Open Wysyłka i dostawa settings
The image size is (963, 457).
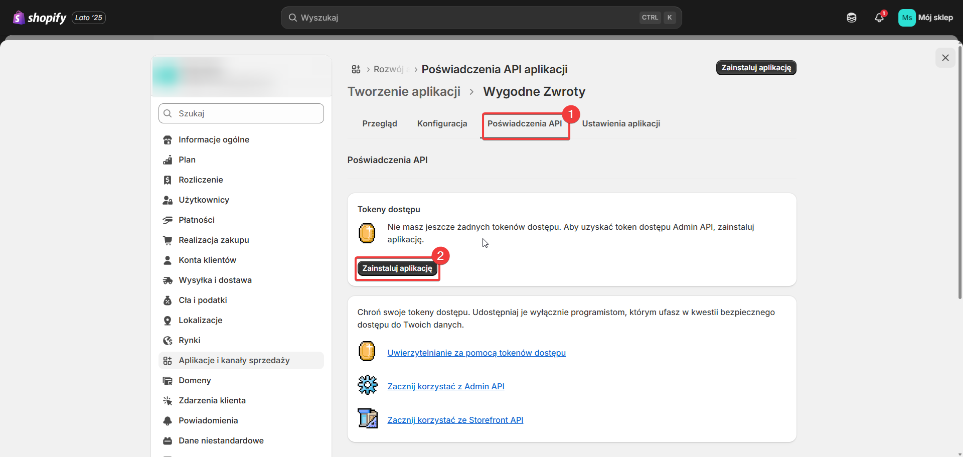(215, 280)
